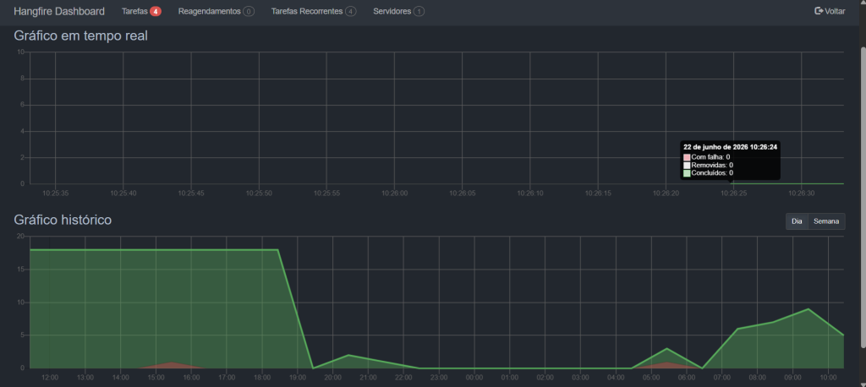Click the 10:26:30 label on realtime axis
This screenshot has height=387, width=866.
point(802,193)
